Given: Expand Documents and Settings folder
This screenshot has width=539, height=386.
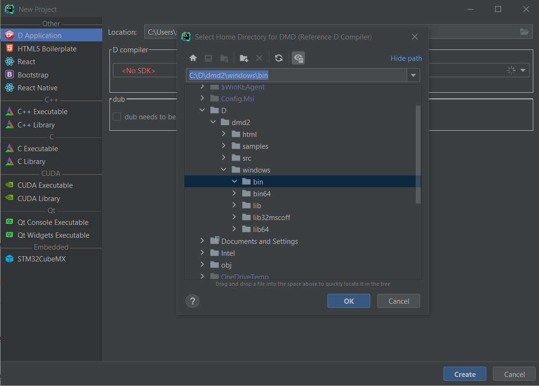Looking at the screenshot, I should coord(202,241).
